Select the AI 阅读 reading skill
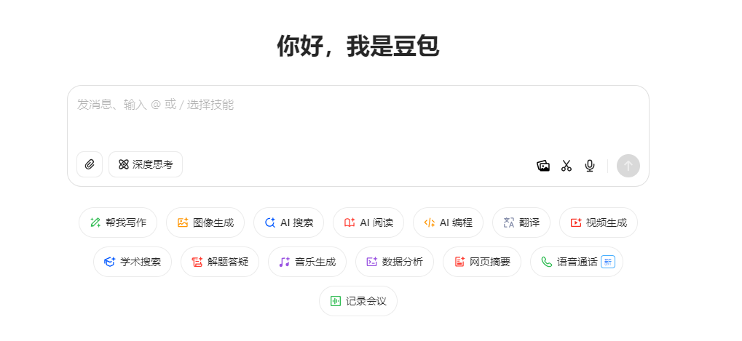The image size is (742, 341). click(x=368, y=222)
